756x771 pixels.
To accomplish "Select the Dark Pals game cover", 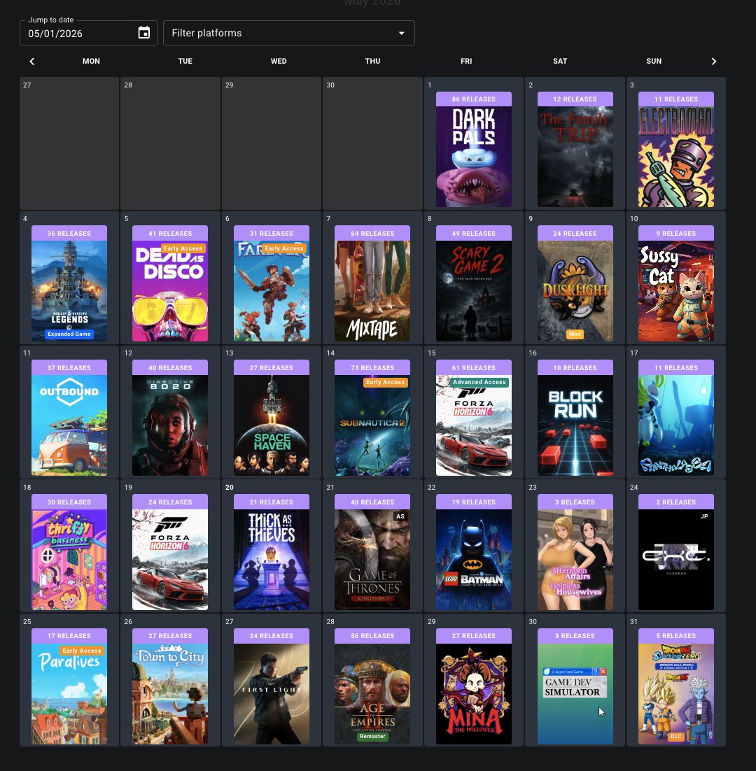I will 474,156.
